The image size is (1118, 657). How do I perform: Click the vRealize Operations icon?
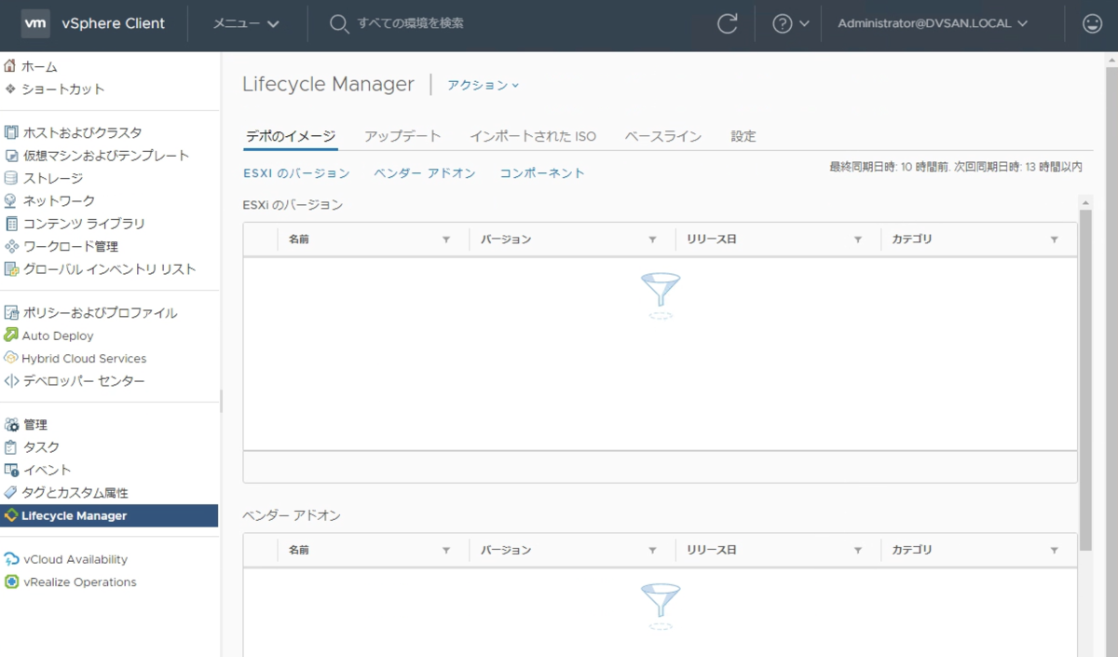click(11, 582)
